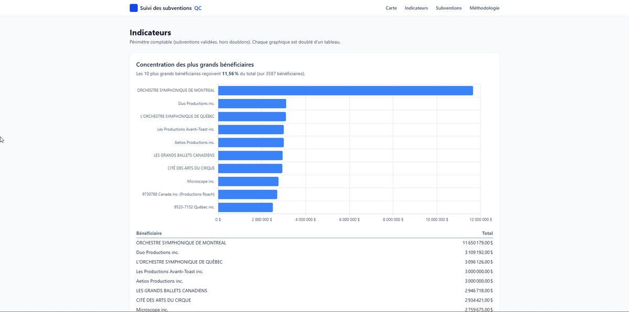Image resolution: width=629 pixels, height=312 pixels.
Task: Select table row LES GRANDS BALLETS CANADIENS
Action: (314, 291)
